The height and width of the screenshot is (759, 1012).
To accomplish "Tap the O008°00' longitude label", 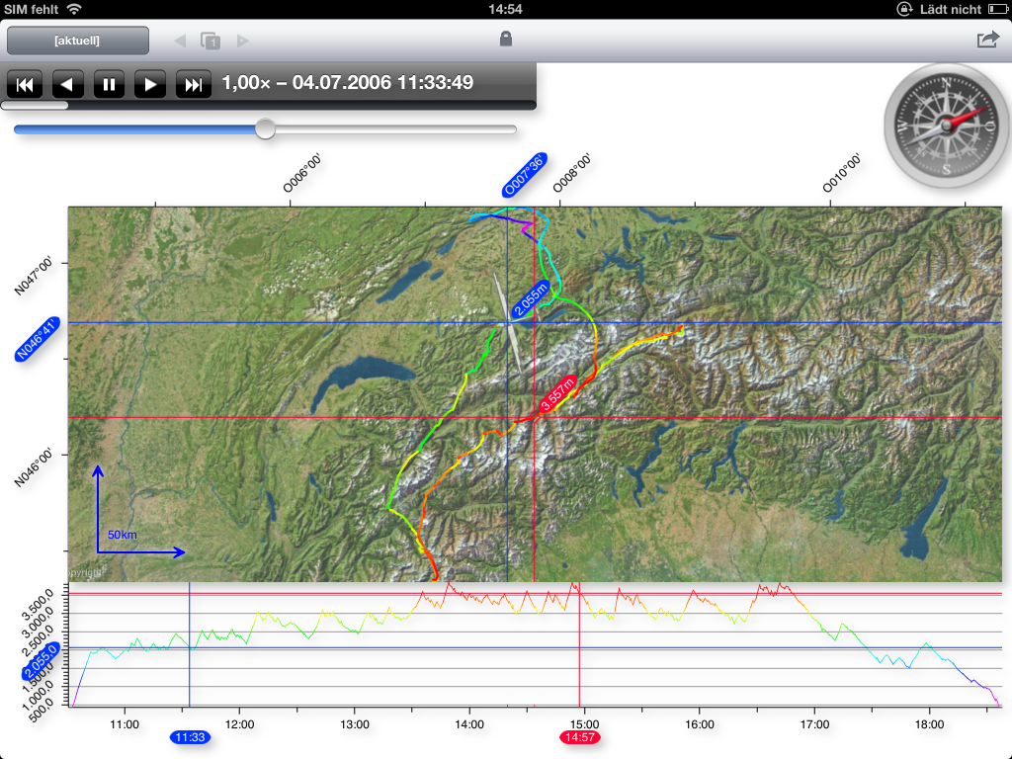I will tap(572, 173).
